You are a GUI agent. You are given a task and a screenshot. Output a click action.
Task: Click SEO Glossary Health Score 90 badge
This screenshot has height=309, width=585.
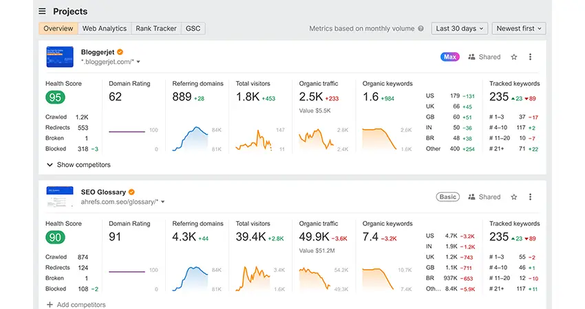coord(55,238)
